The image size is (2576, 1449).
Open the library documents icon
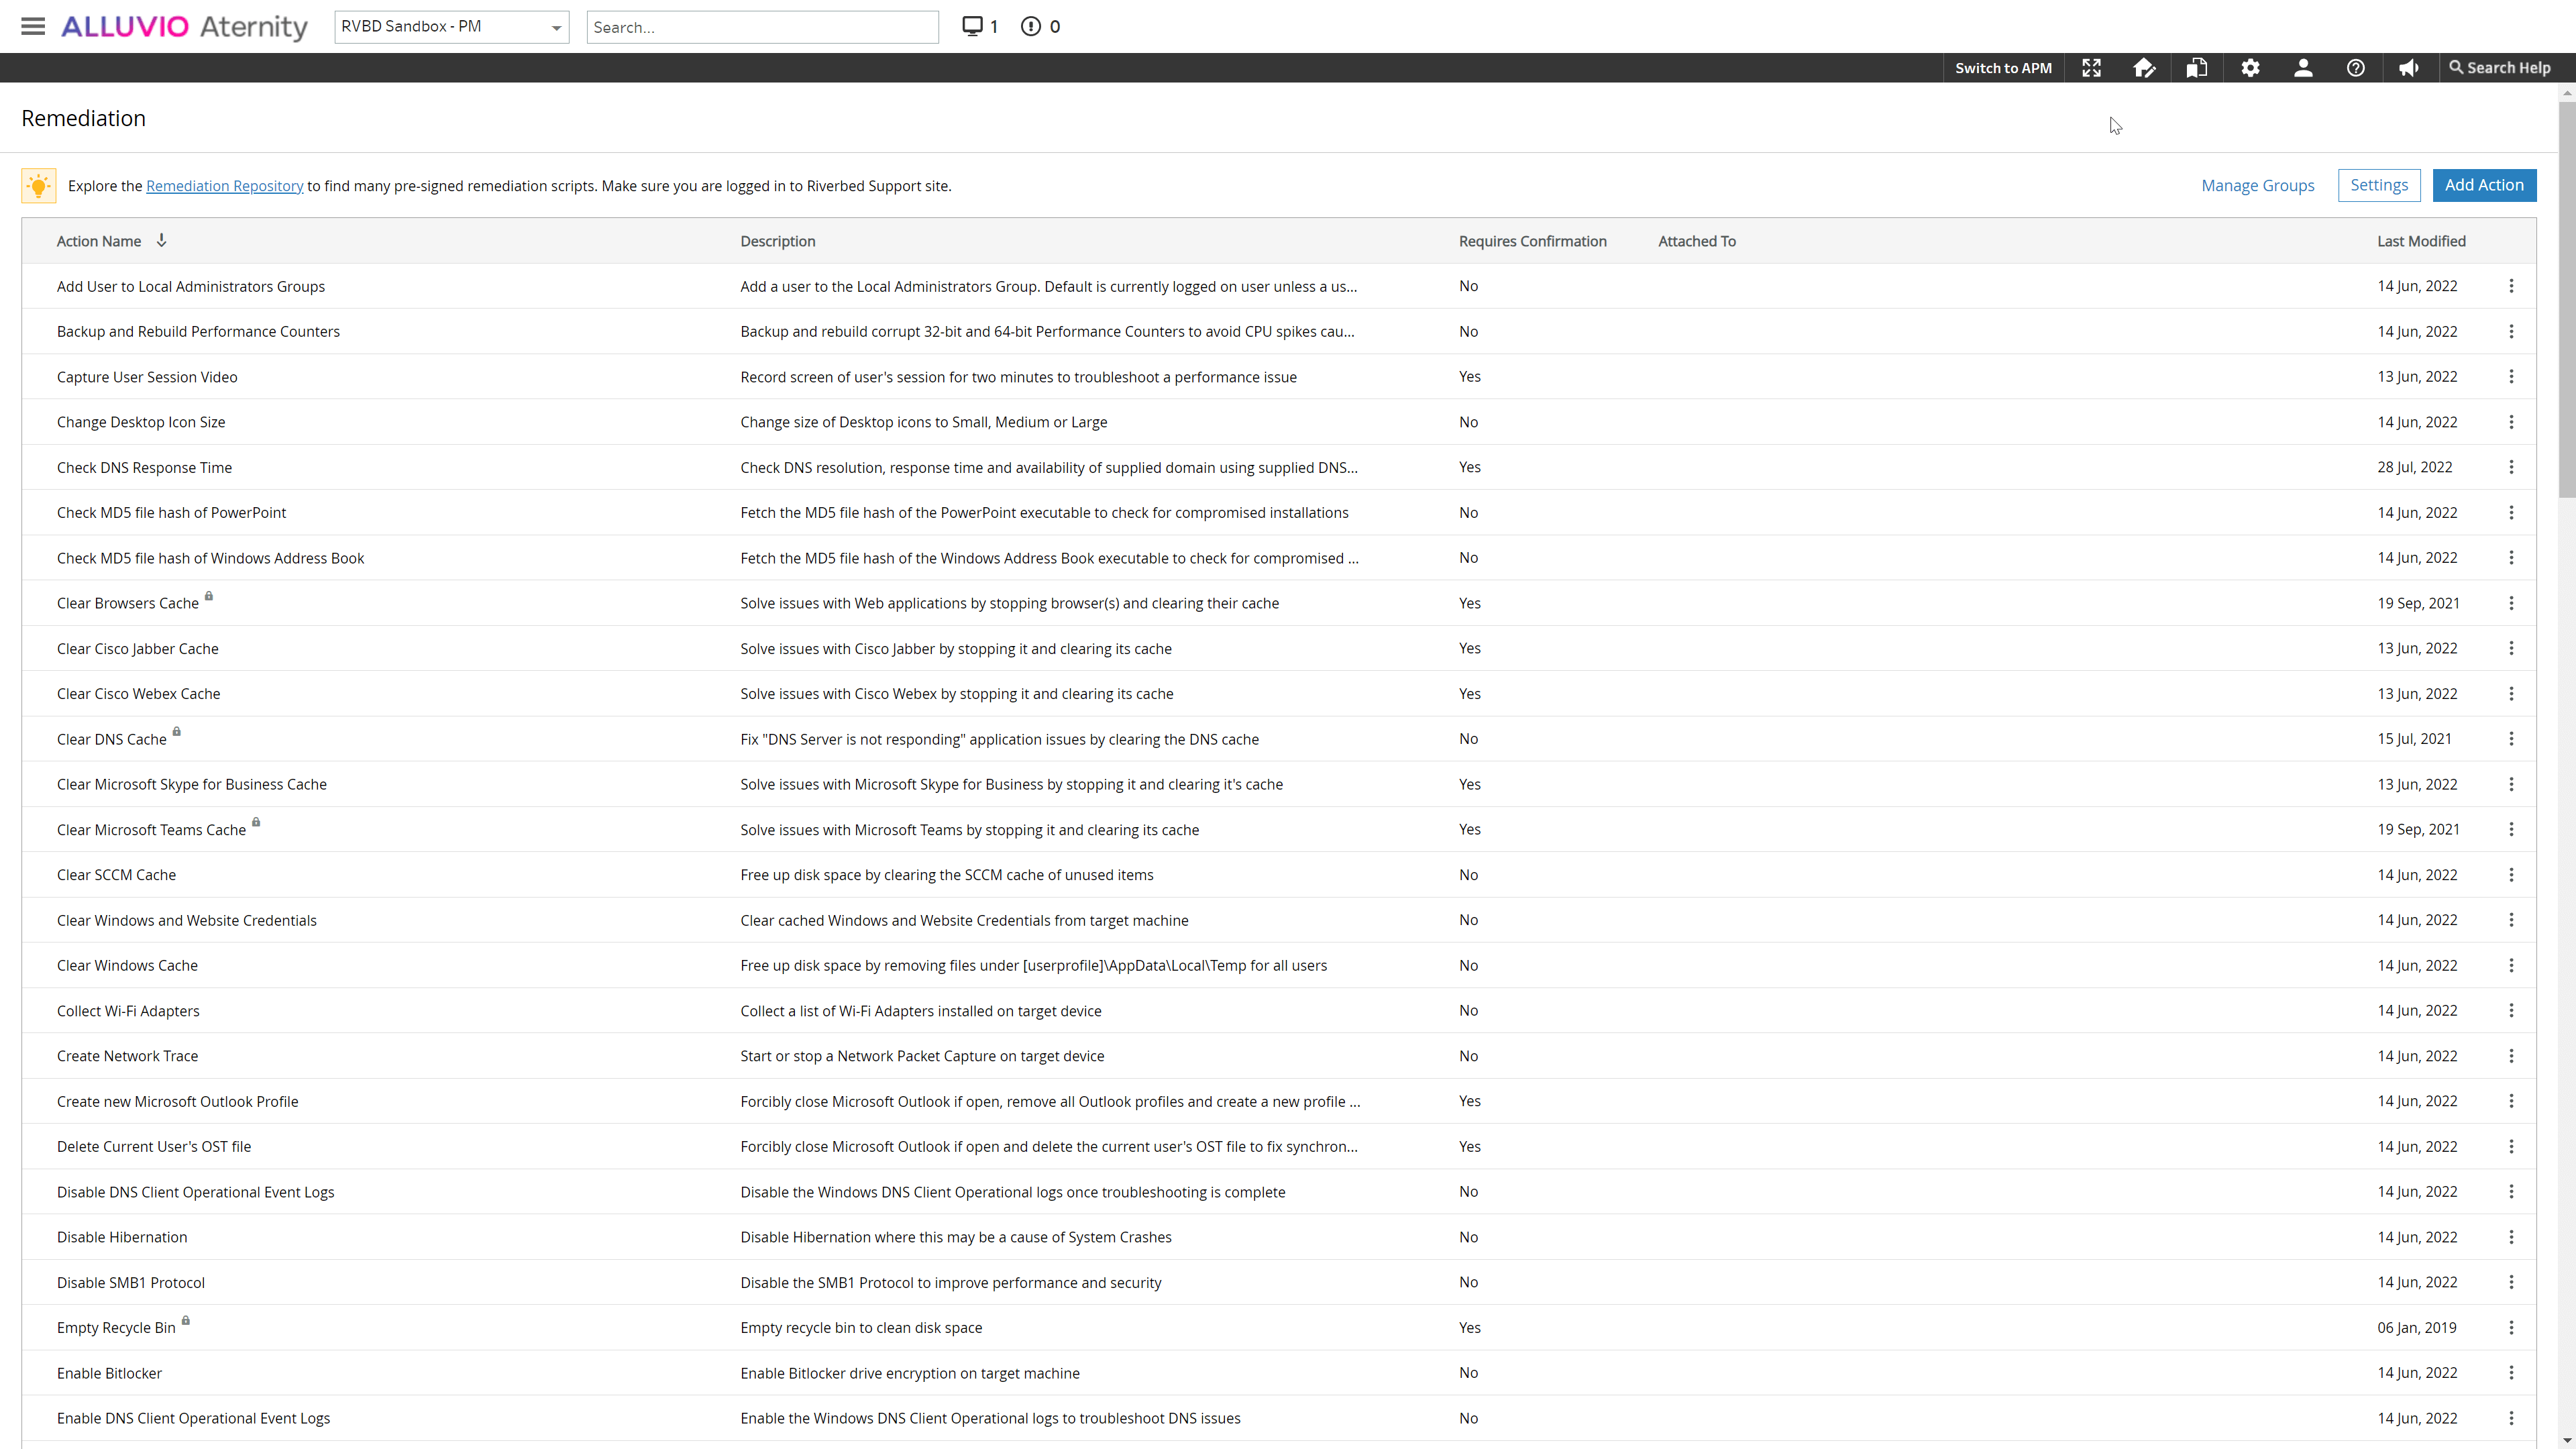click(x=2197, y=68)
